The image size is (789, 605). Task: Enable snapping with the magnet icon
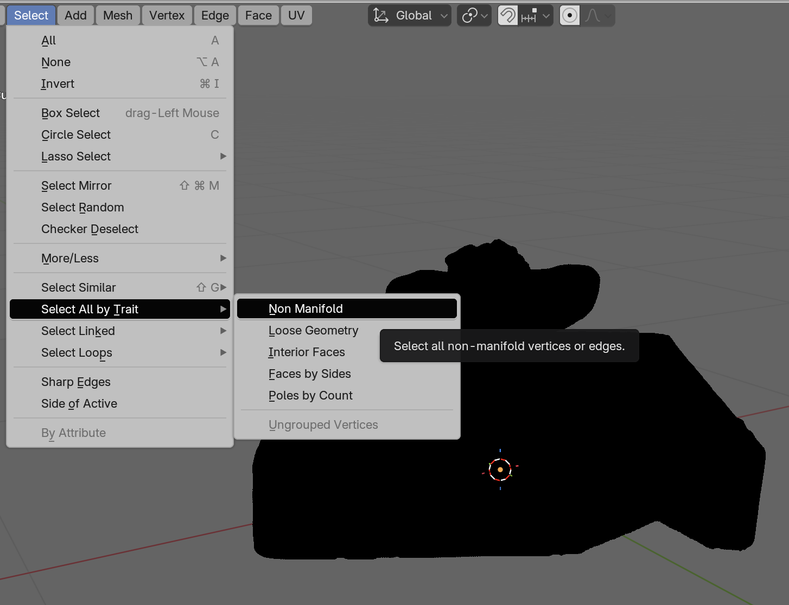point(507,15)
